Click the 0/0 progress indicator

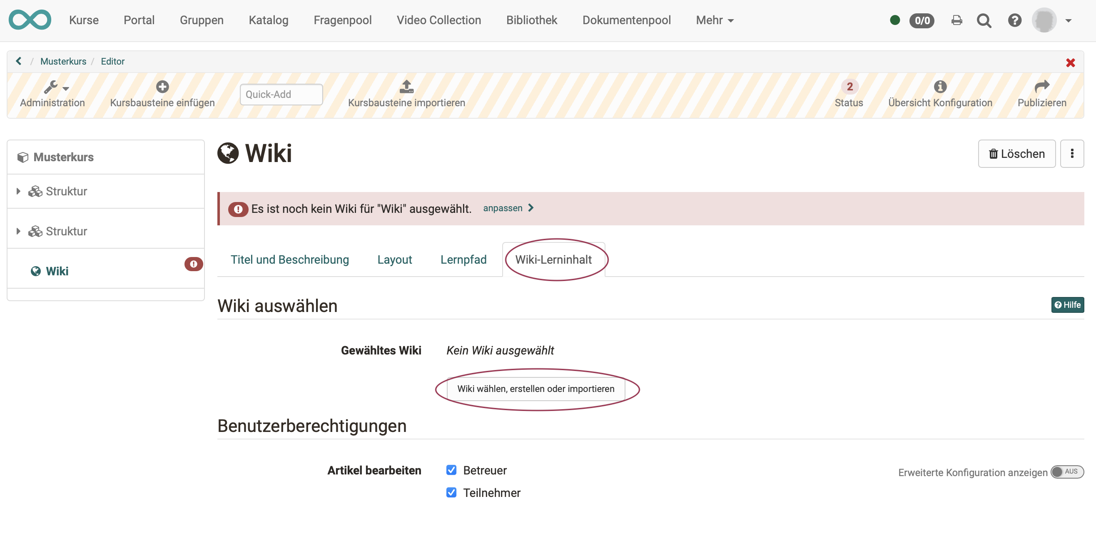(922, 20)
